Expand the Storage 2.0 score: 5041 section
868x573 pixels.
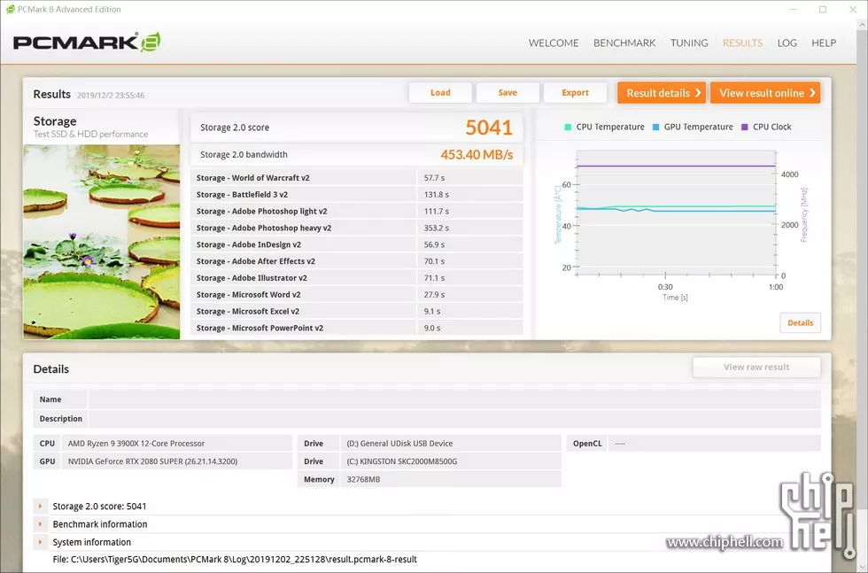click(40, 506)
